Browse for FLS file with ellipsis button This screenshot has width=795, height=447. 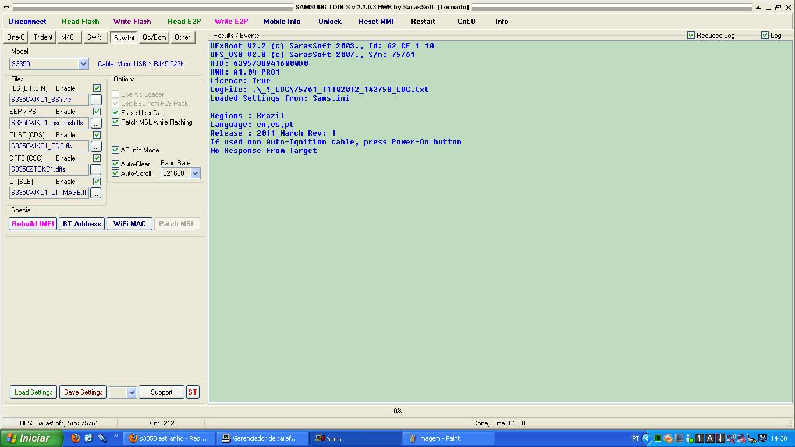(96, 100)
